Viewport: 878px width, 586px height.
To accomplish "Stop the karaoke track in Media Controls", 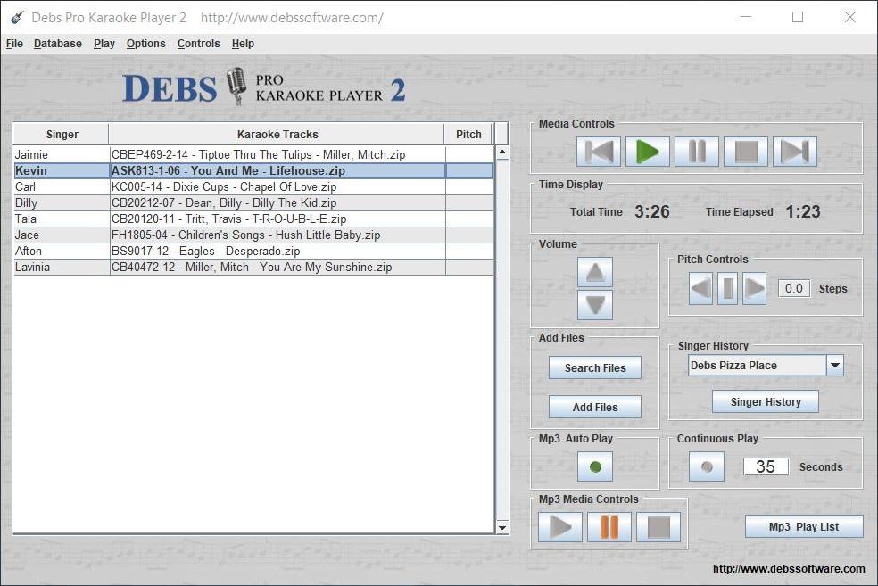I will [746, 152].
